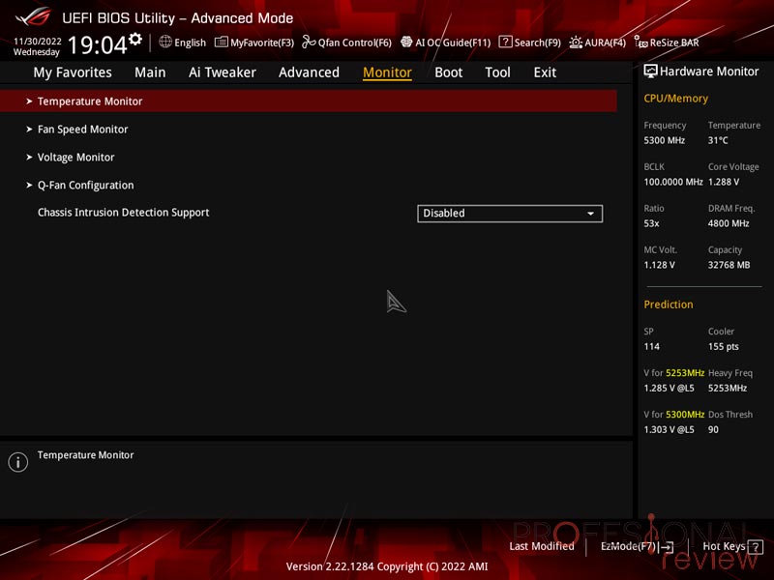
Task: Click the AURA light icon
Action: coord(576,43)
